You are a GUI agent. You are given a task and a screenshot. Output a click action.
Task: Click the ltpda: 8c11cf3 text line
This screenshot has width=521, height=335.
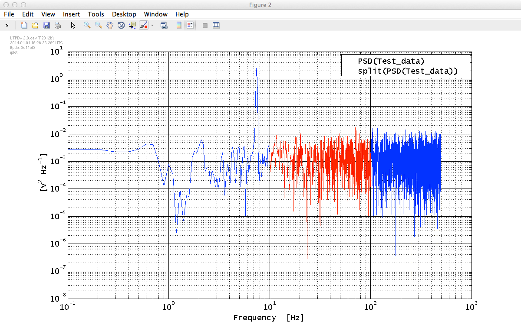coord(23,48)
